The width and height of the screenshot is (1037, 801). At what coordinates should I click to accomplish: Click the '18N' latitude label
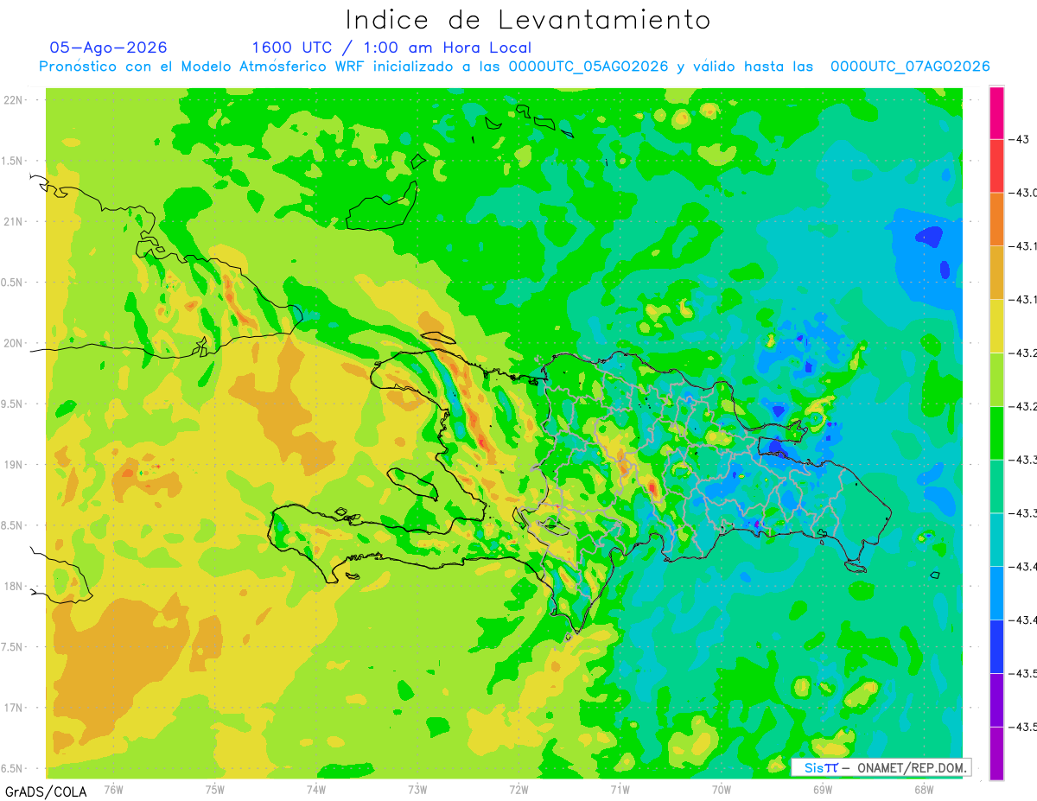tap(14, 586)
